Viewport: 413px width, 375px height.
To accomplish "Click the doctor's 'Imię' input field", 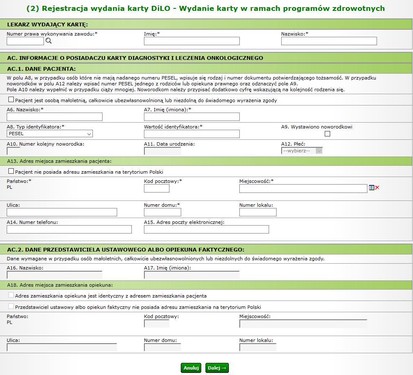I will click(192, 41).
